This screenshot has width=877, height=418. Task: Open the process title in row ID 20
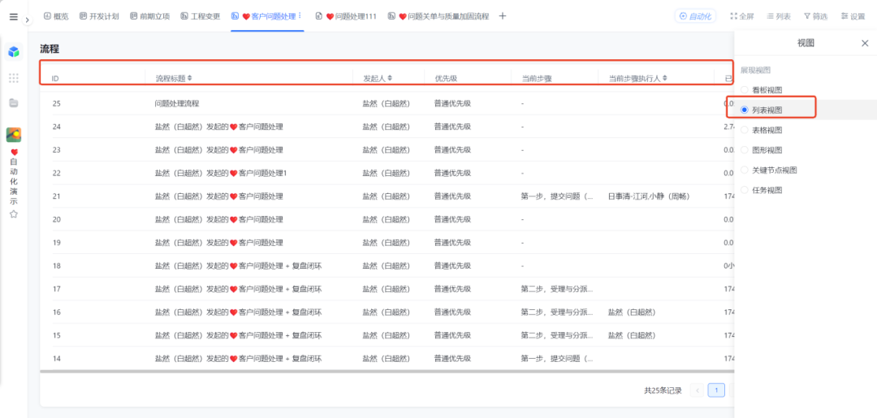(218, 220)
